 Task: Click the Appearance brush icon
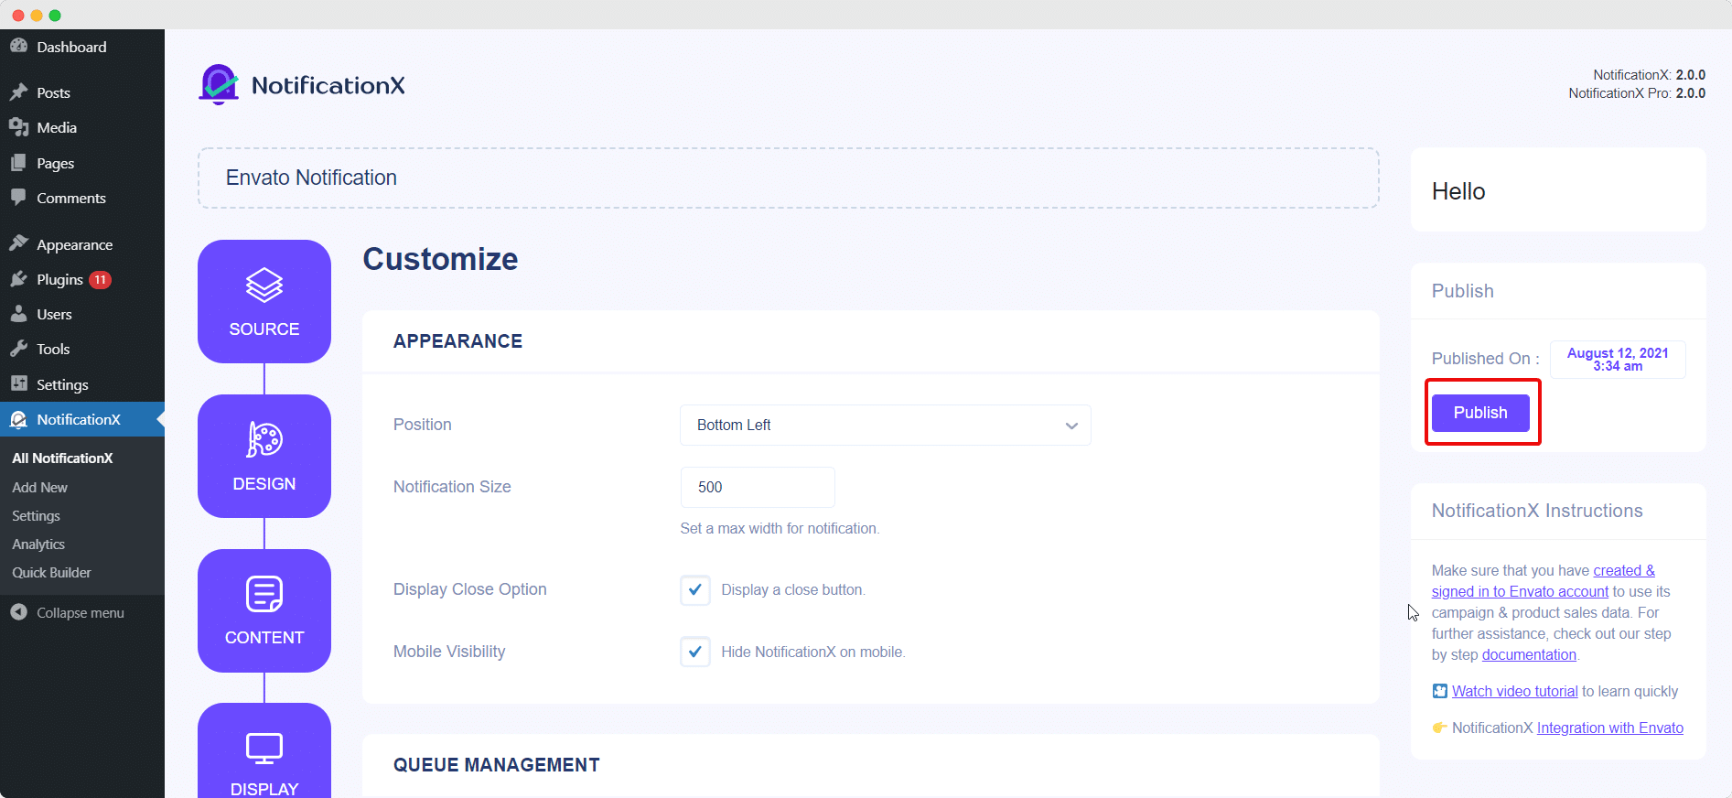(x=18, y=243)
